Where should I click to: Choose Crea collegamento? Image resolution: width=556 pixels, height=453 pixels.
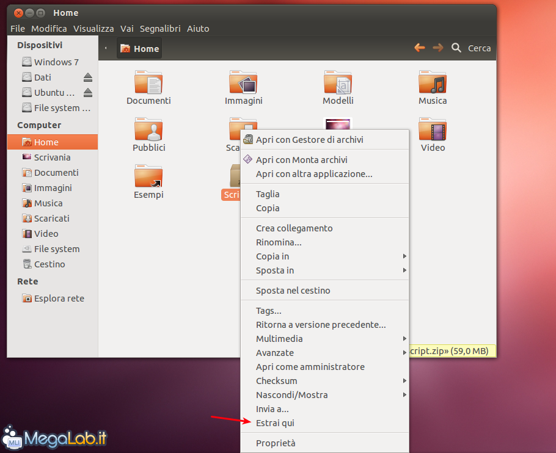(x=325, y=228)
